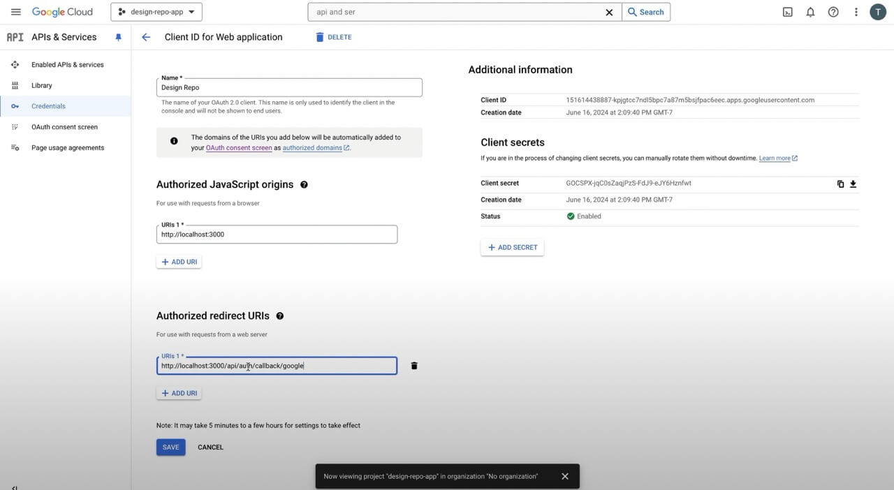Clear the search query with the X
This screenshot has width=894, height=490.
pos(608,11)
